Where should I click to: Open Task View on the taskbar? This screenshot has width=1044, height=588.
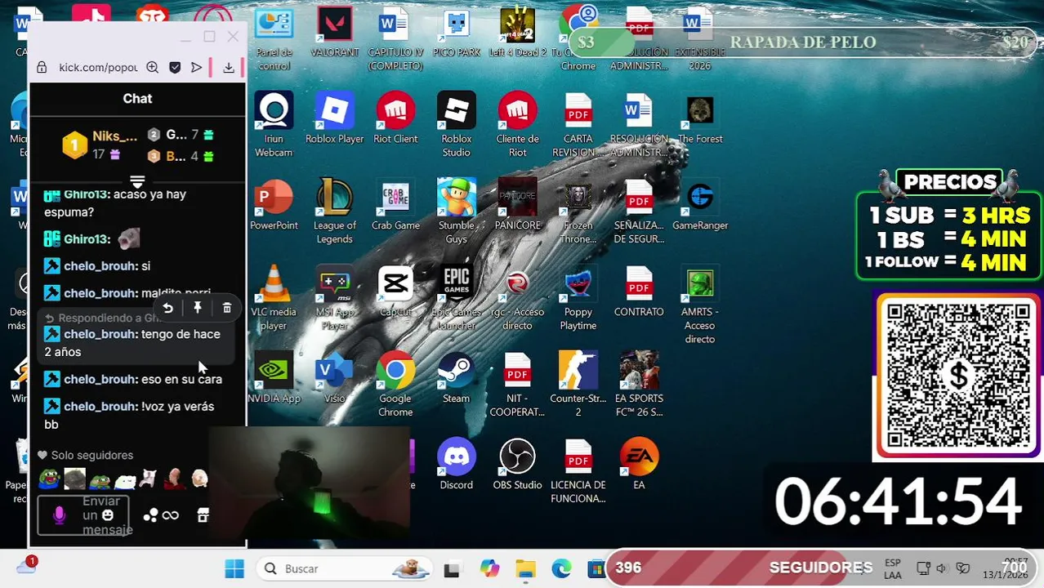click(x=451, y=569)
